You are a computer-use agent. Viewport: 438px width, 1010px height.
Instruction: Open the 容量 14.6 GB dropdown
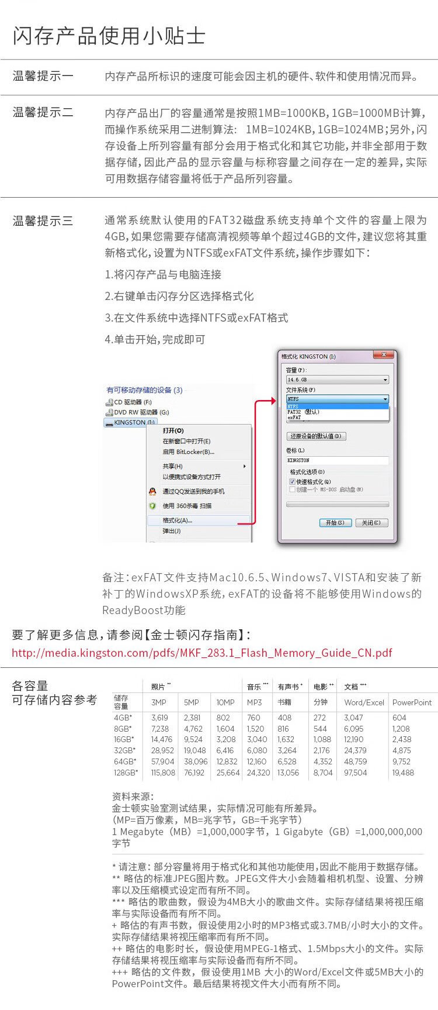click(337, 380)
